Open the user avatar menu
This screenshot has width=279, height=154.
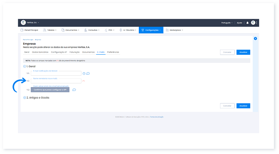tap(253, 23)
